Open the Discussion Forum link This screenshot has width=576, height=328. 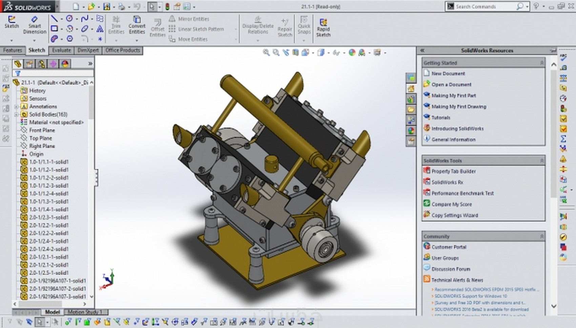pos(451,269)
